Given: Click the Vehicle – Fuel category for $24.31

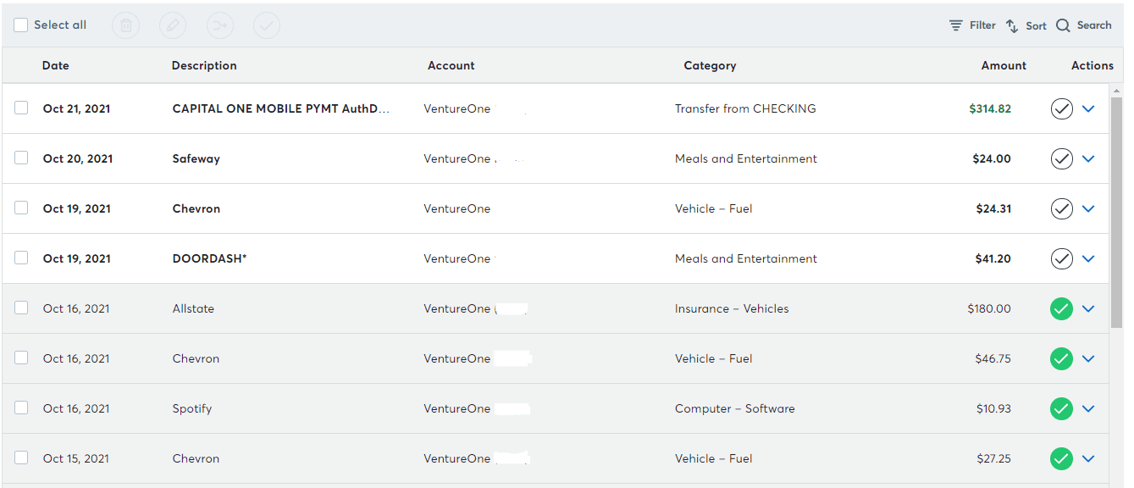Looking at the screenshot, I should 714,208.
